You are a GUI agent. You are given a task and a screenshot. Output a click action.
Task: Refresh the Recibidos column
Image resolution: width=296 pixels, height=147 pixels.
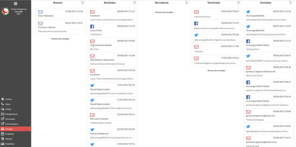134,3
